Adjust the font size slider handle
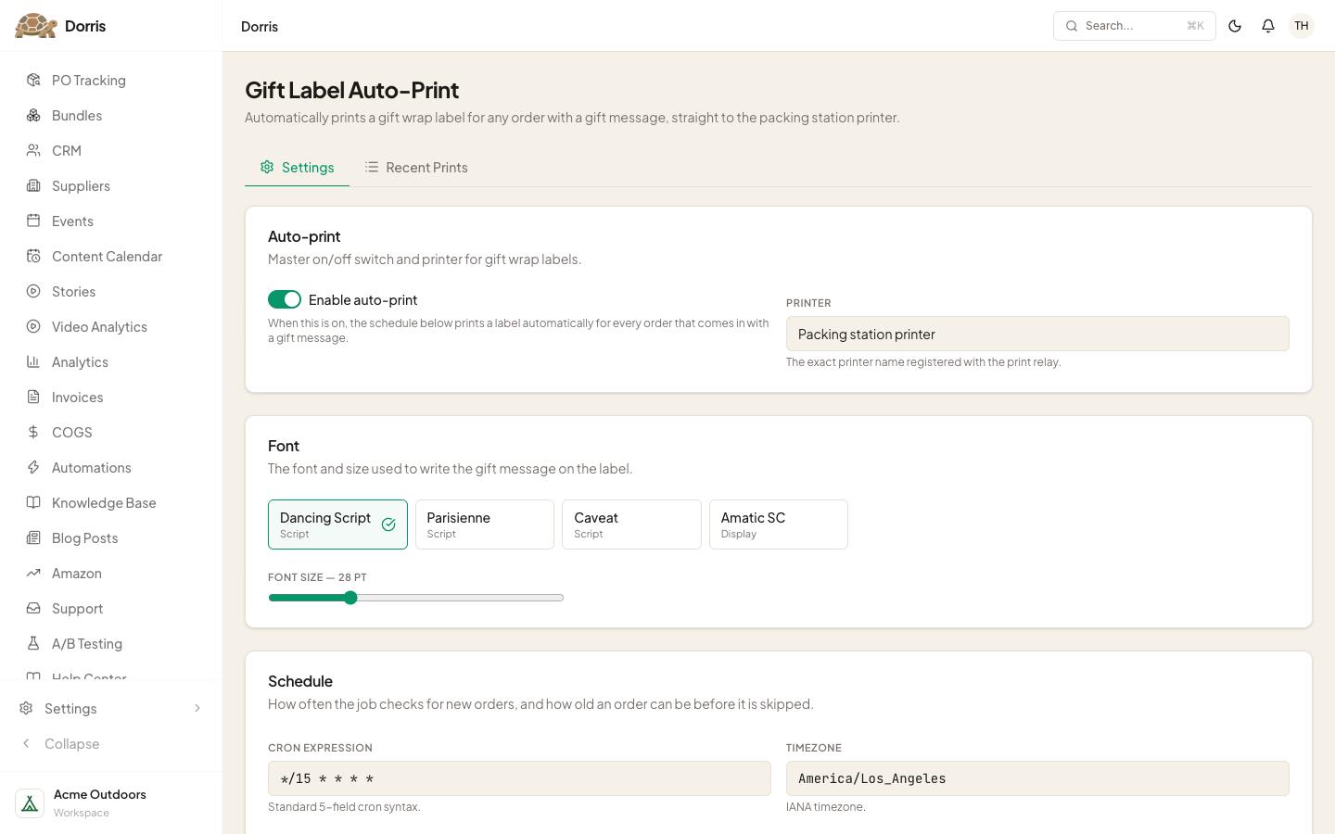Screen dimensions: 1335x834 click(x=350, y=598)
